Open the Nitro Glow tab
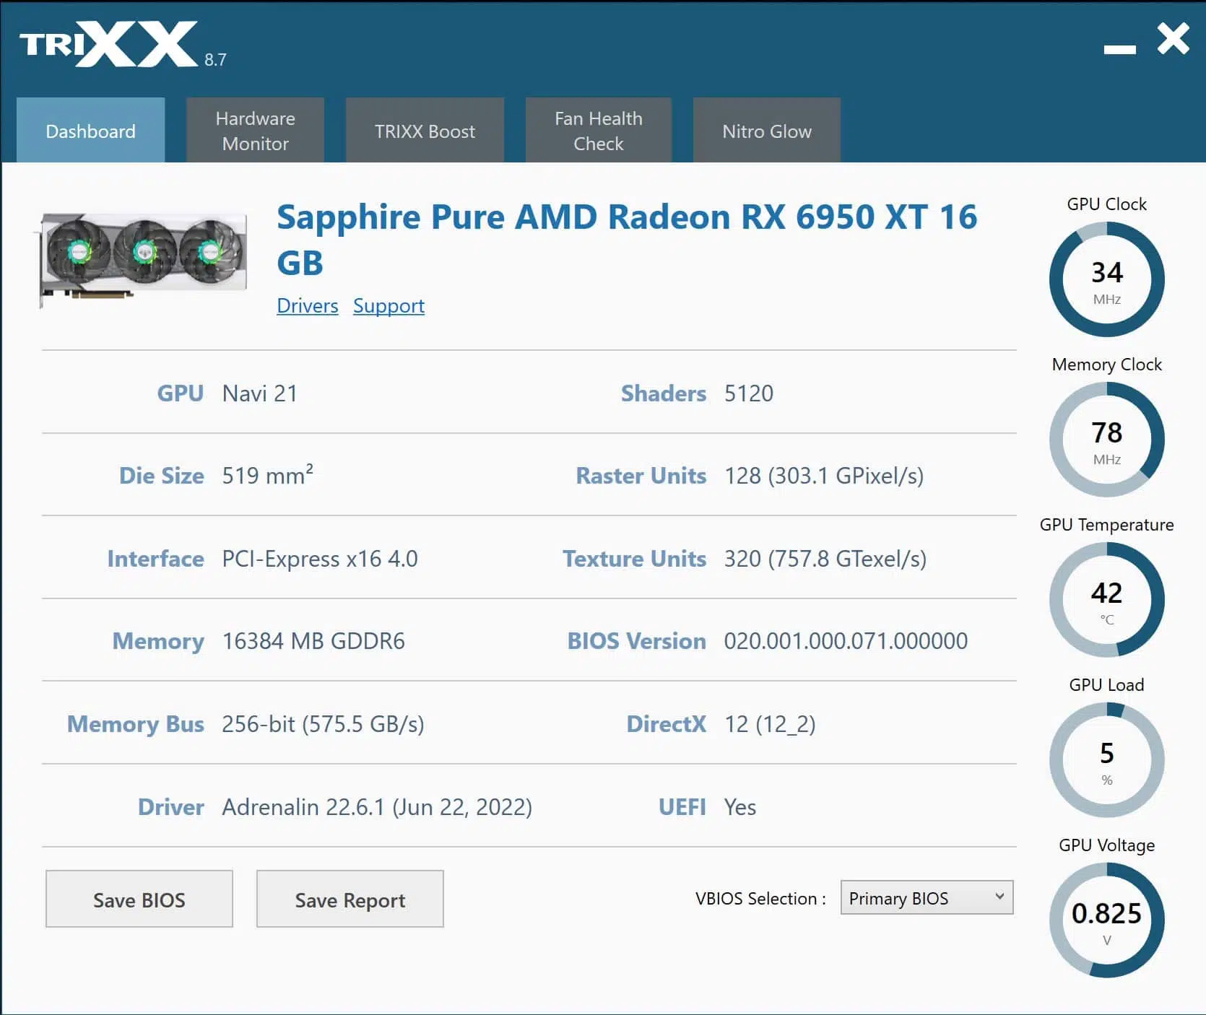Screen dimensions: 1206x1015 (766, 131)
